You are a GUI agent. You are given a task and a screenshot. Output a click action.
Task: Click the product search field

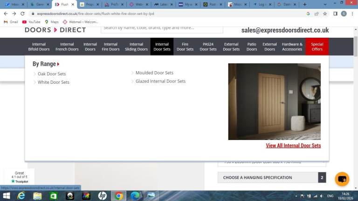click(x=162, y=28)
